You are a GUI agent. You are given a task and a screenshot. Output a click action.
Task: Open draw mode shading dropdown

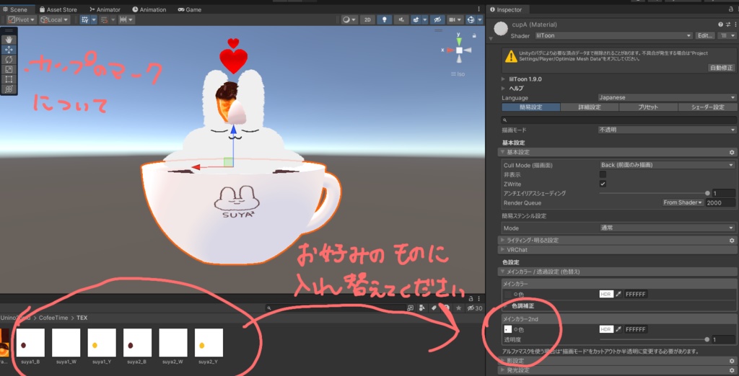point(349,19)
